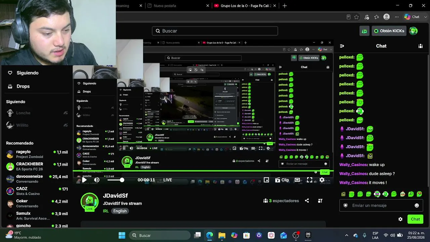Send message with the green Chat button

pos(415,219)
